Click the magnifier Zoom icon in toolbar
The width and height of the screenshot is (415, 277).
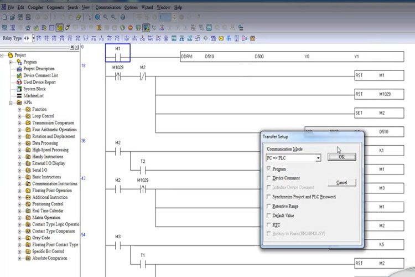97,17
